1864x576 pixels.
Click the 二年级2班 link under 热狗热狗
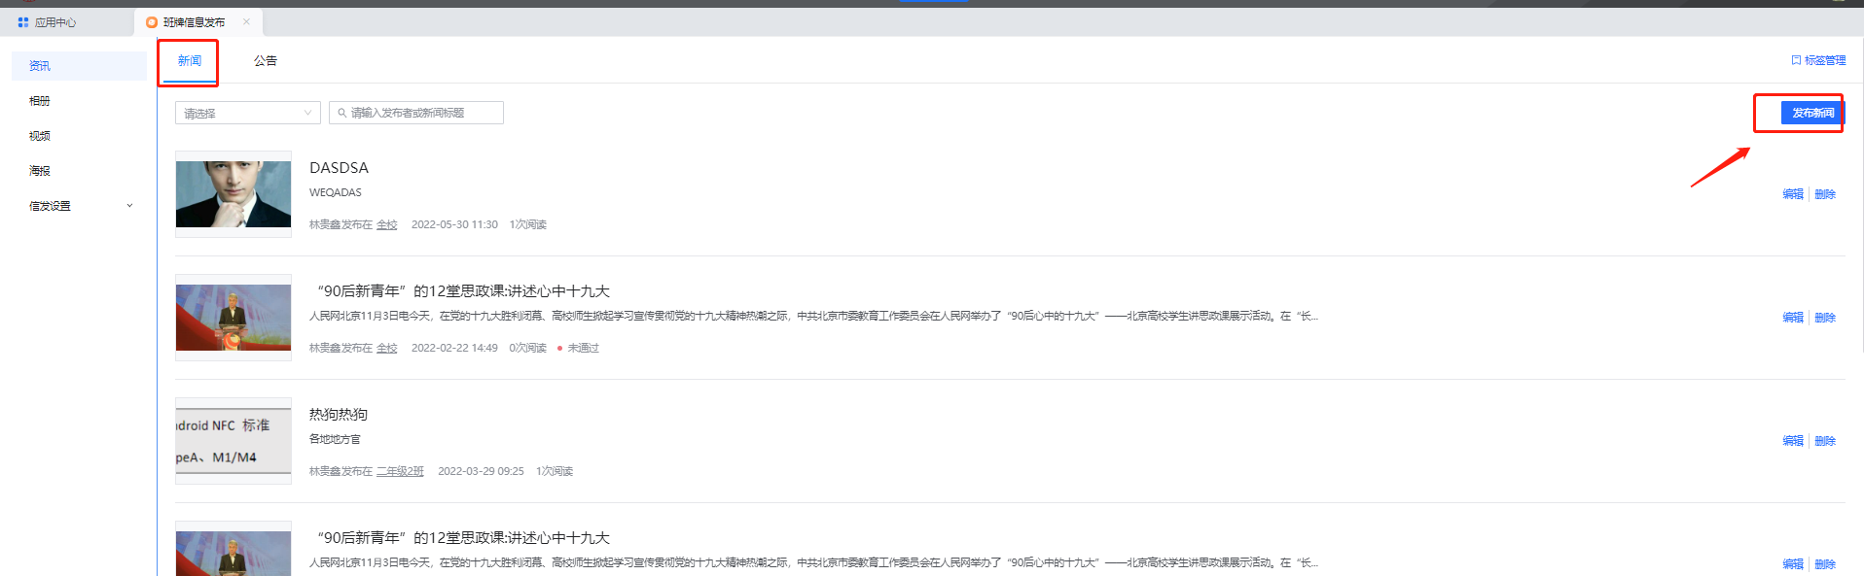(x=400, y=471)
